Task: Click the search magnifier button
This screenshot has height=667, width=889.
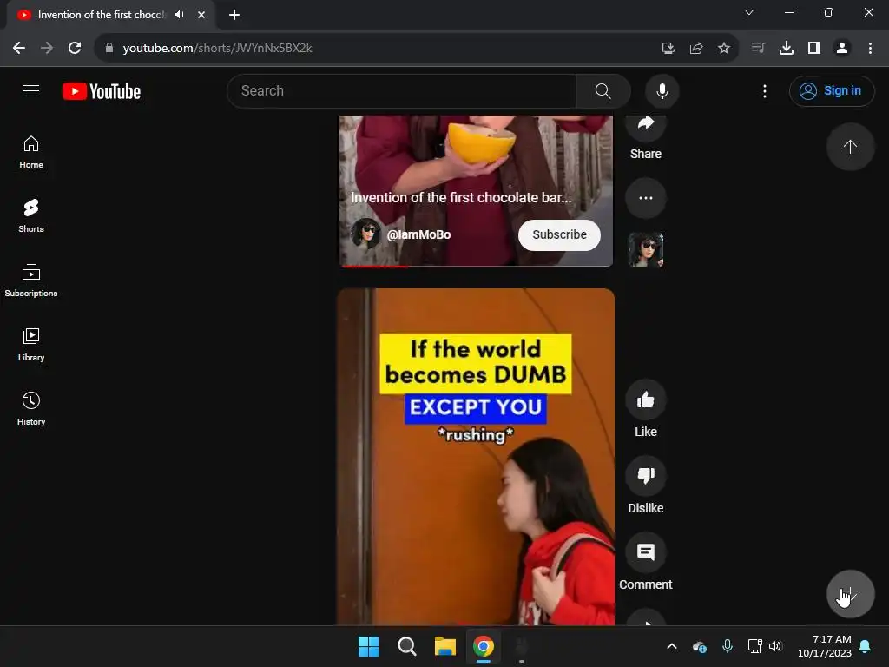Action: click(x=603, y=90)
